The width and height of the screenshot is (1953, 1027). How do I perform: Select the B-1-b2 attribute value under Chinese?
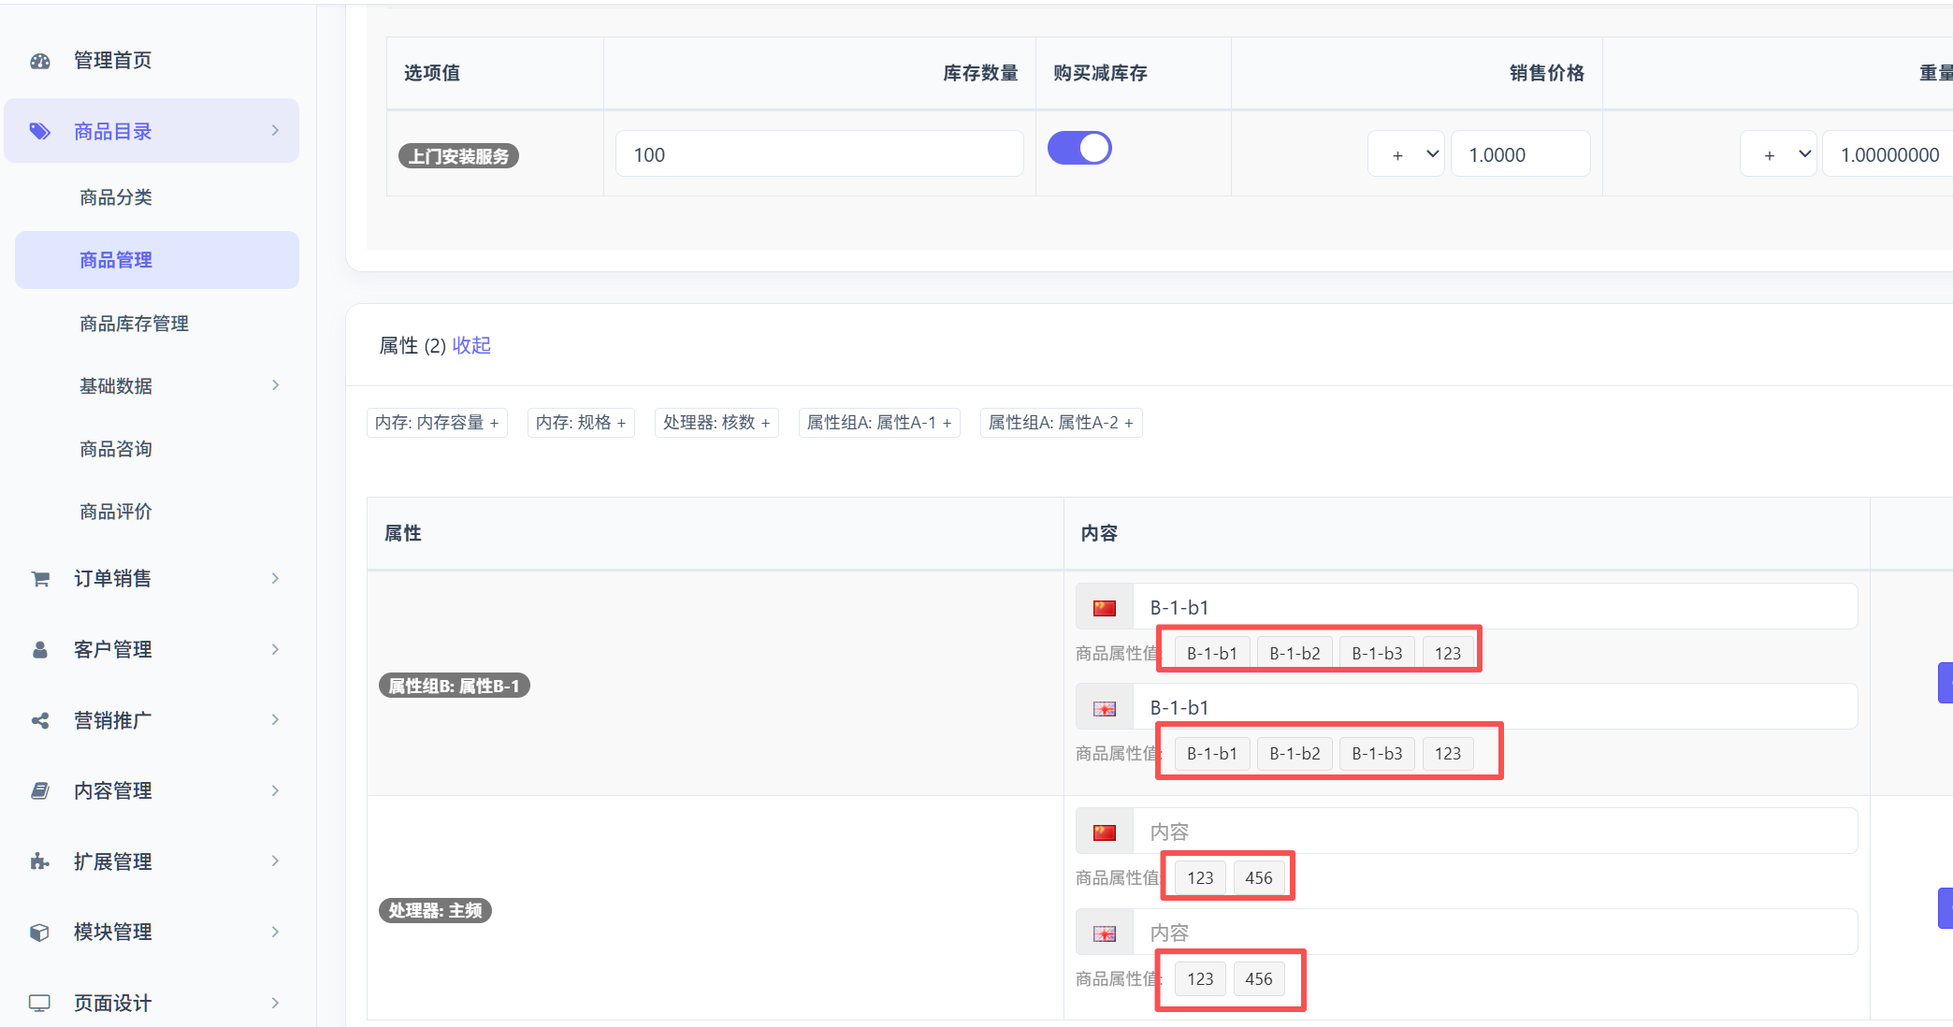1295,653
